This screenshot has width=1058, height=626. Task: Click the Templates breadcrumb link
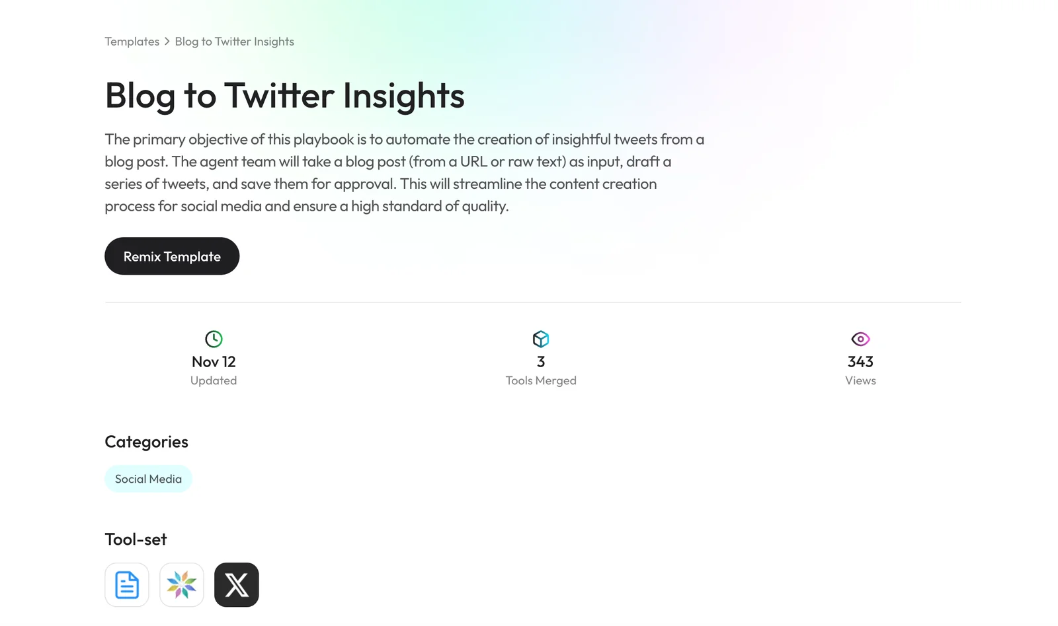(132, 42)
